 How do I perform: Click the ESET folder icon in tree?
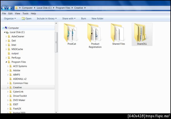point(11,104)
